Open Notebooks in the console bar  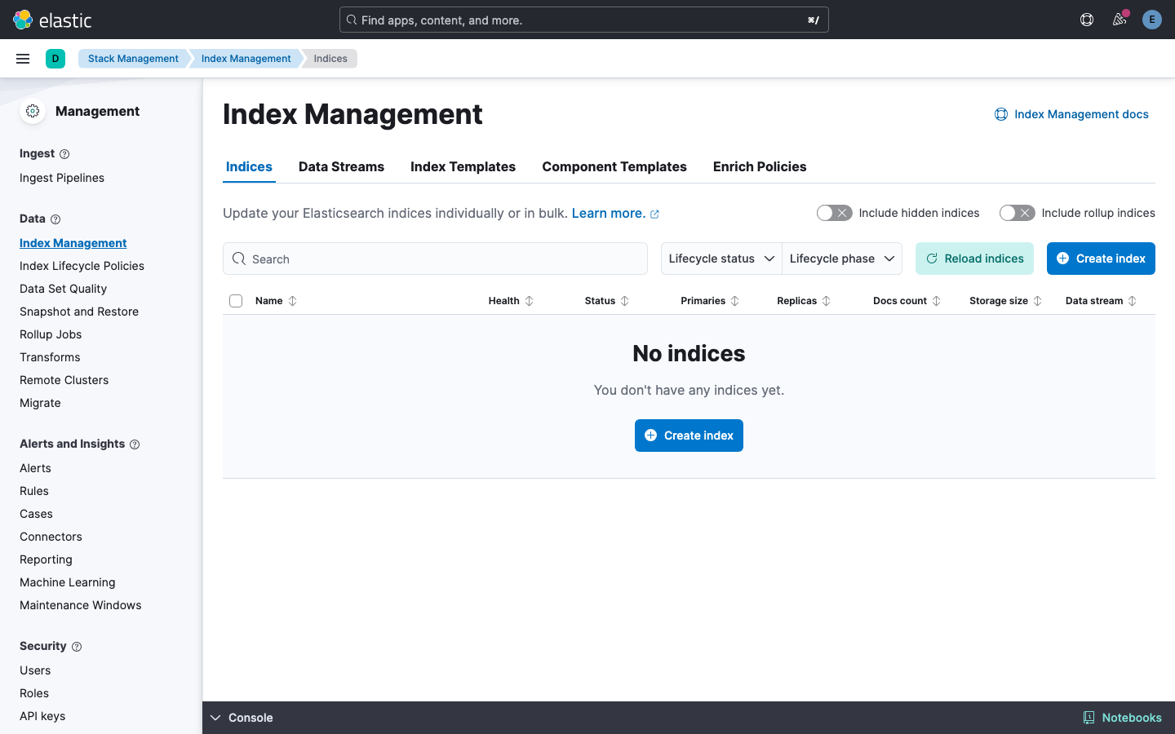(1122, 718)
